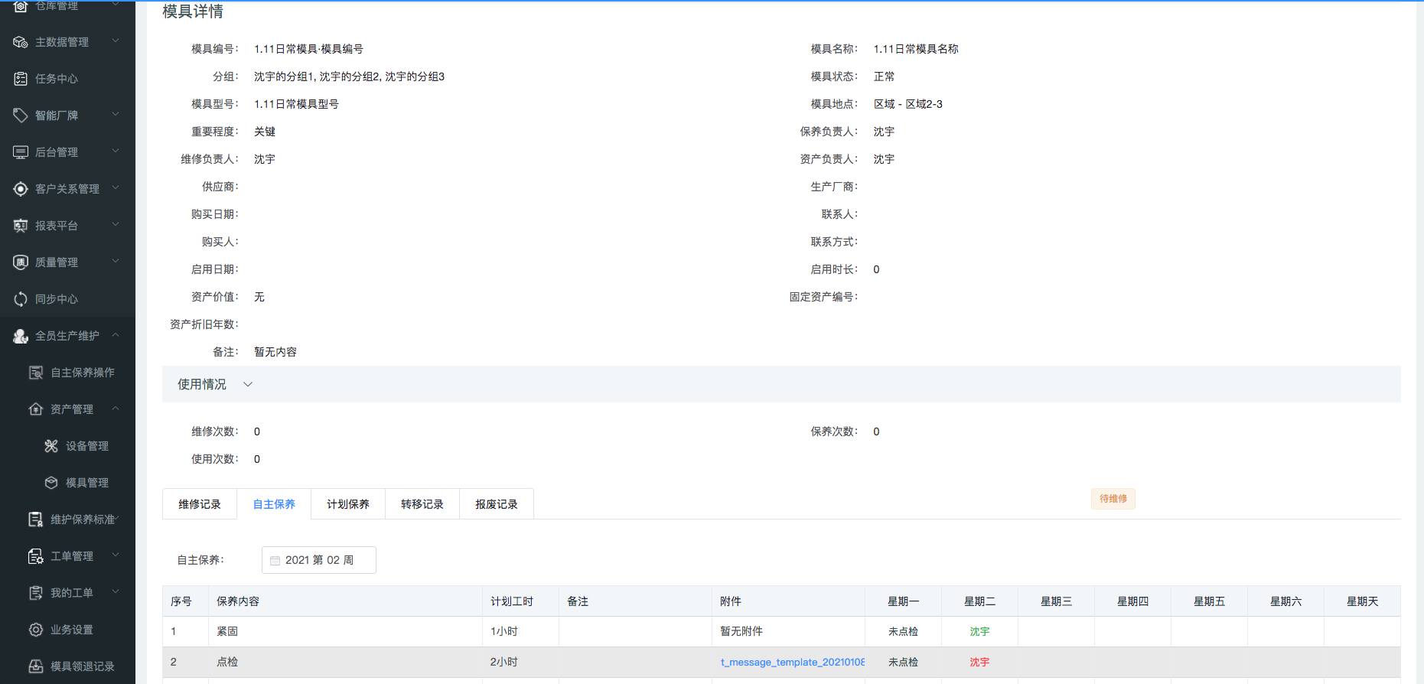
Task: Collapse the 使用情况 section chevron
Action: [248, 384]
